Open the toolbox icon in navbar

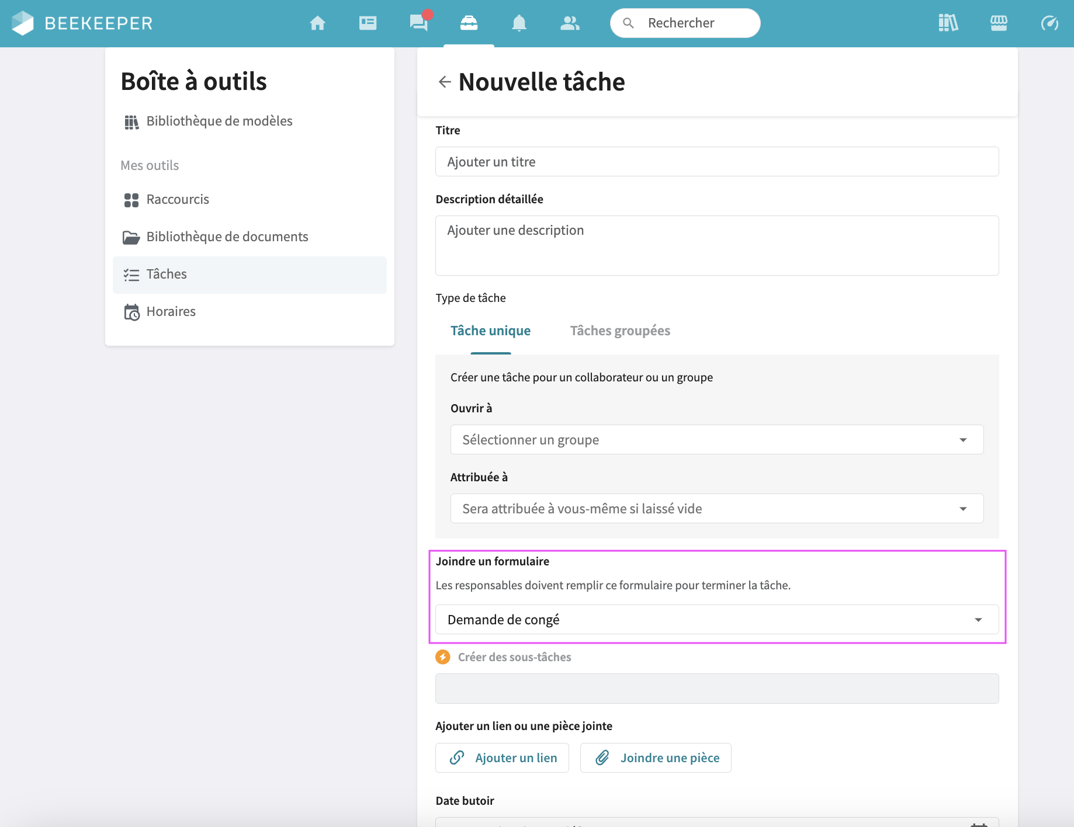pyautogui.click(x=469, y=23)
